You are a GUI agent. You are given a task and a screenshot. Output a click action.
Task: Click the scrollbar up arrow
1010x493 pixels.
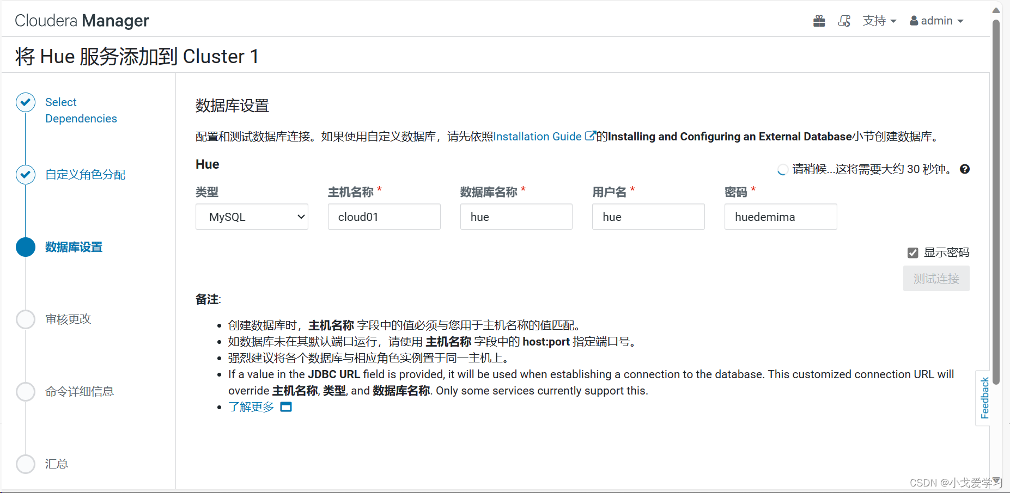[996, 10]
